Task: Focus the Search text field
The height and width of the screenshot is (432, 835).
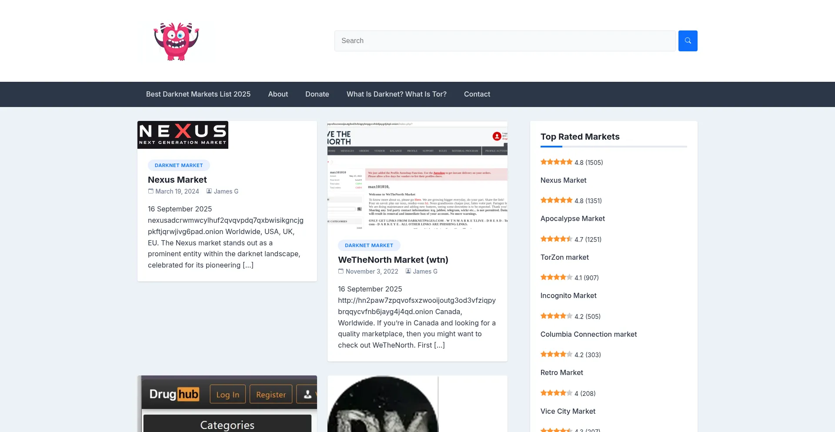Action: click(x=505, y=41)
